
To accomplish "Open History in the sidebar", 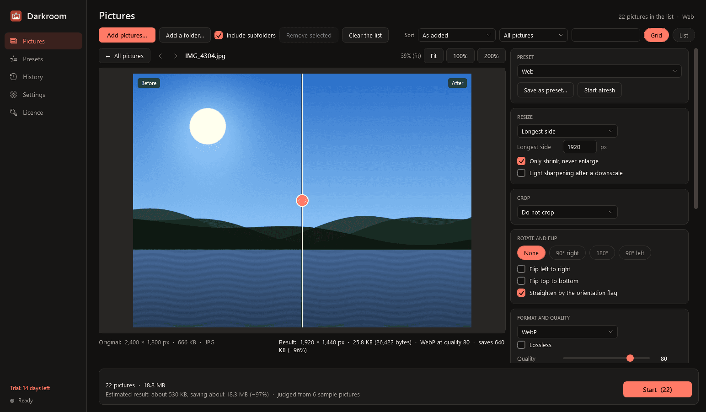I will tap(43, 77).
